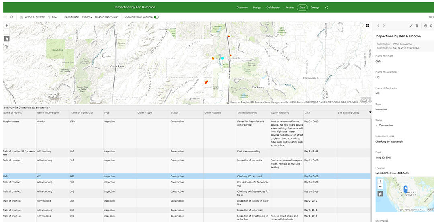The width and height of the screenshot is (434, 222).
Task: Select the Murphy express project row
Action: (x=187, y=134)
